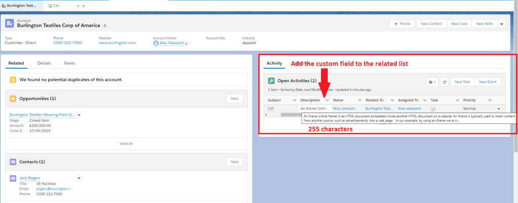Viewport: 518px width, 203px height.
Task: Open the News tab
Action: click(x=69, y=63)
